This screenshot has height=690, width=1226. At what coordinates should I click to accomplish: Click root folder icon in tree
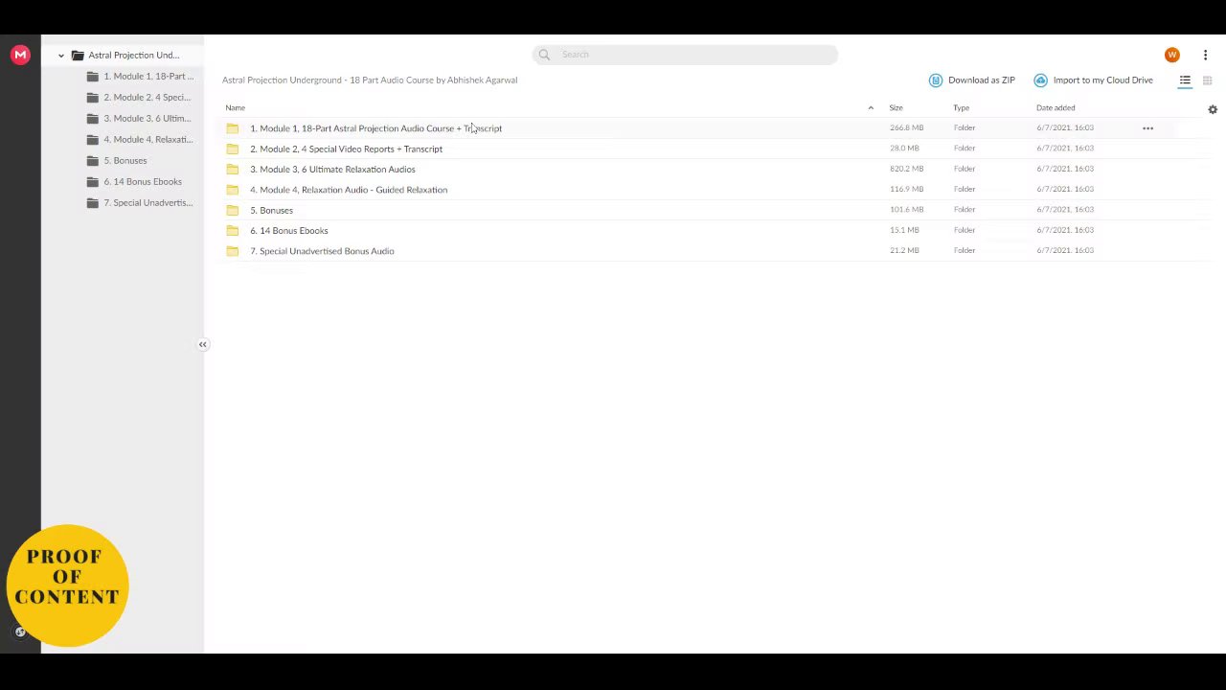pos(78,56)
